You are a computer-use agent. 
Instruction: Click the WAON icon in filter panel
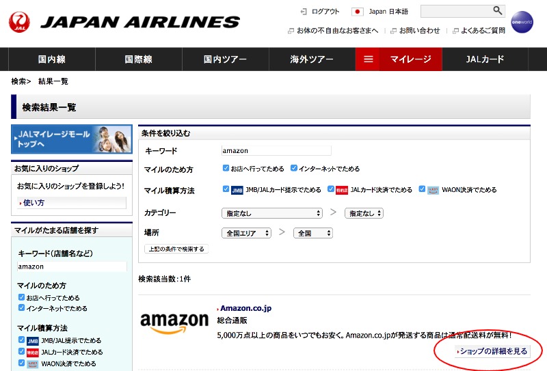coord(433,190)
